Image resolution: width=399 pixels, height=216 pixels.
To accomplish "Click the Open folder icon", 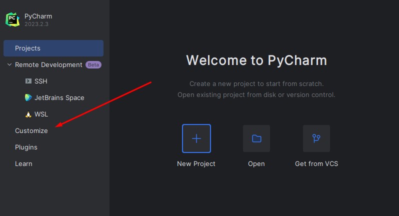I will 256,138.
